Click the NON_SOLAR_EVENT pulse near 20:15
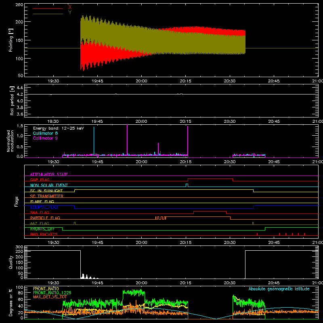The width and height of the screenshot is (323, 323). (187, 185)
